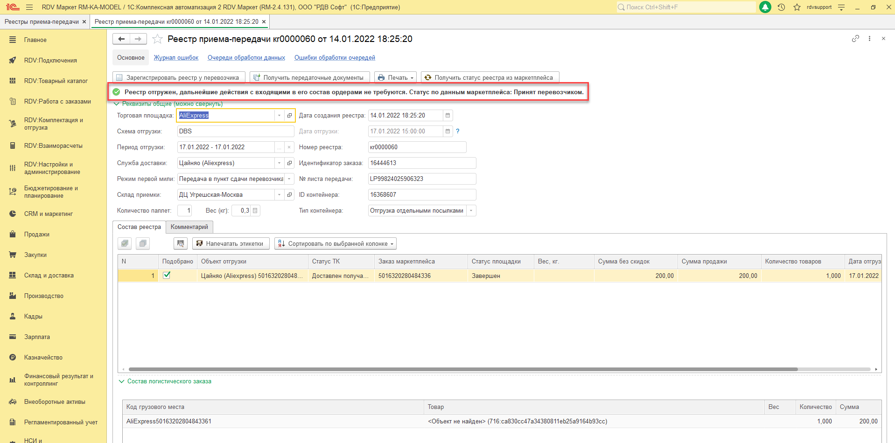Collapse the Состав логистического заказа section
895x443 pixels.
tap(122, 381)
